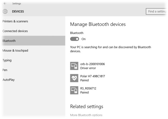Open Printers & scanners settings
The height and width of the screenshot is (119, 168).
(x=15, y=21)
